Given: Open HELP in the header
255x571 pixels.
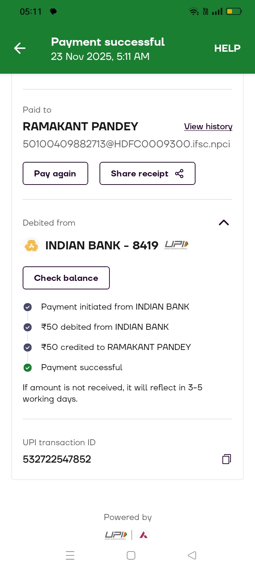Looking at the screenshot, I should pos(227,48).
